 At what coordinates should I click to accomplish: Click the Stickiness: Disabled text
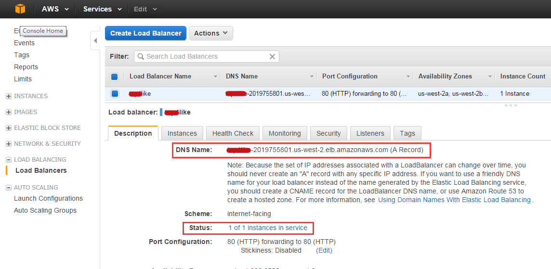click(x=271, y=250)
